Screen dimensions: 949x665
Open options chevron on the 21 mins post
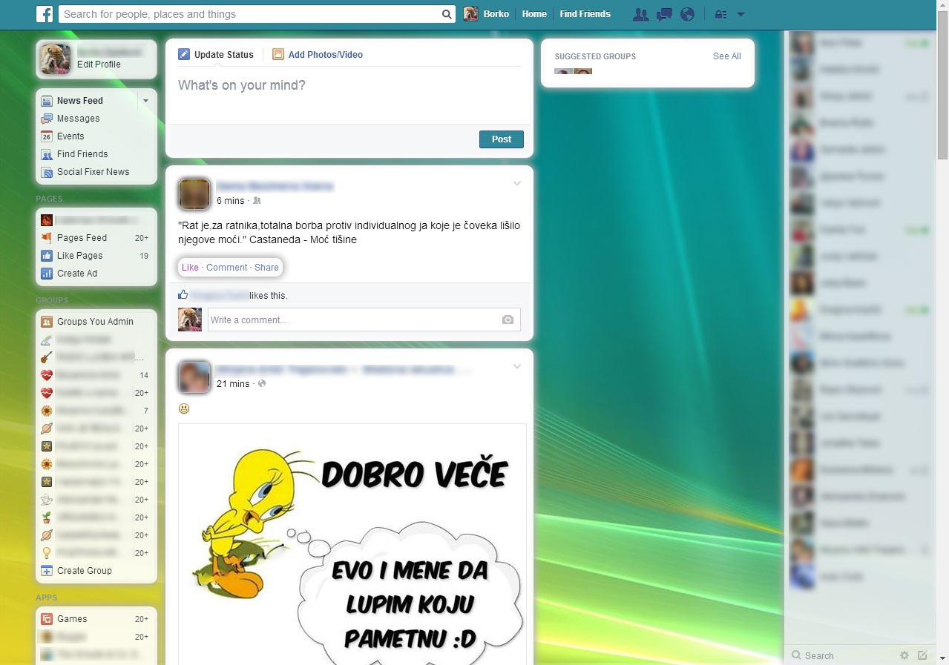[517, 367]
